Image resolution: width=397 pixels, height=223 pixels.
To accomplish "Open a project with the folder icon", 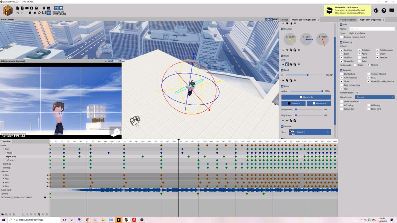I will (27, 8).
